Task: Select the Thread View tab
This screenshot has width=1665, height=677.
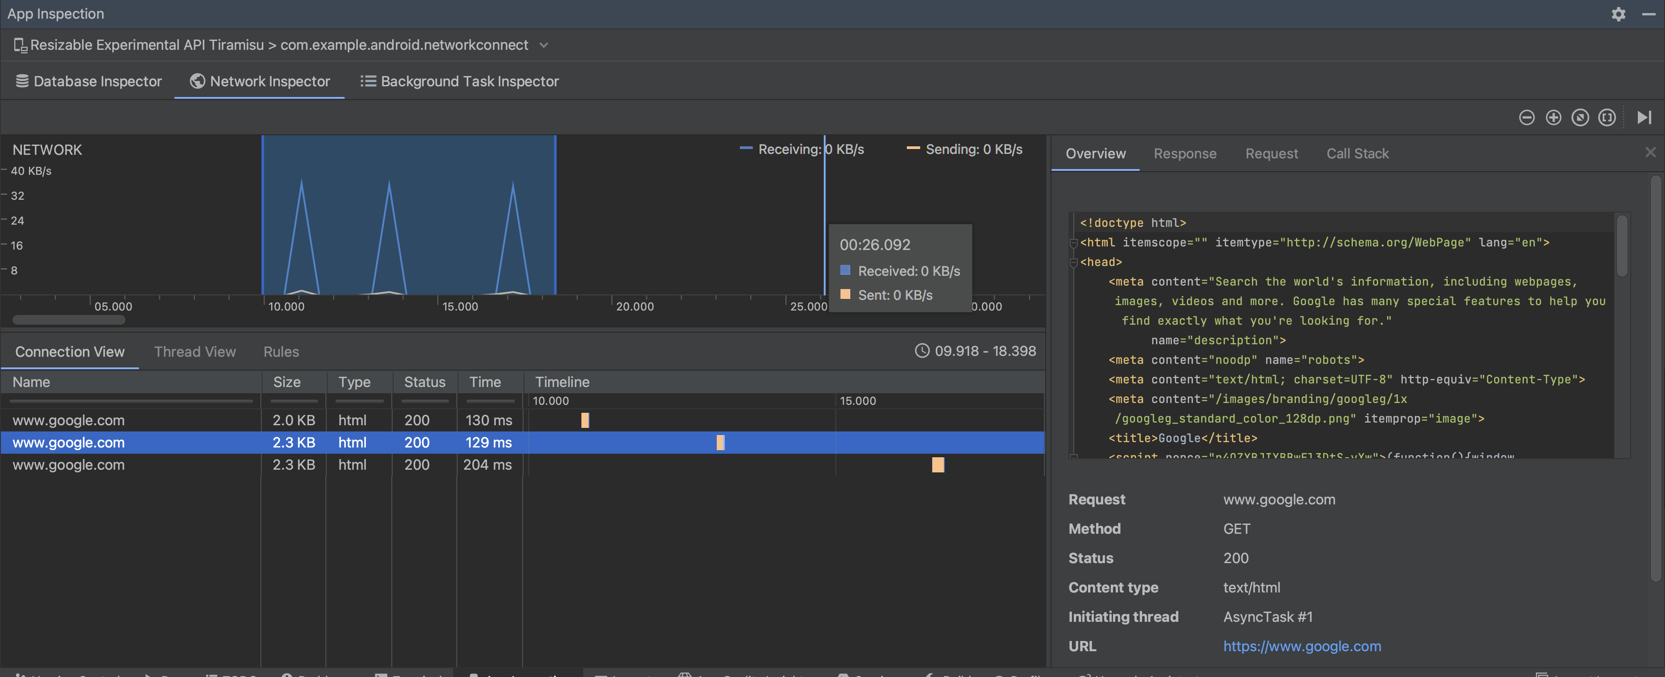Action: 194,352
